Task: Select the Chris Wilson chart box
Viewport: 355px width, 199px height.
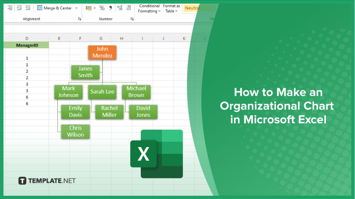Action: click(x=75, y=131)
